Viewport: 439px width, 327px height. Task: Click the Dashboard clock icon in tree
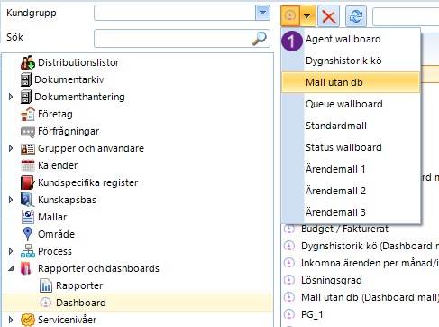coord(46,303)
